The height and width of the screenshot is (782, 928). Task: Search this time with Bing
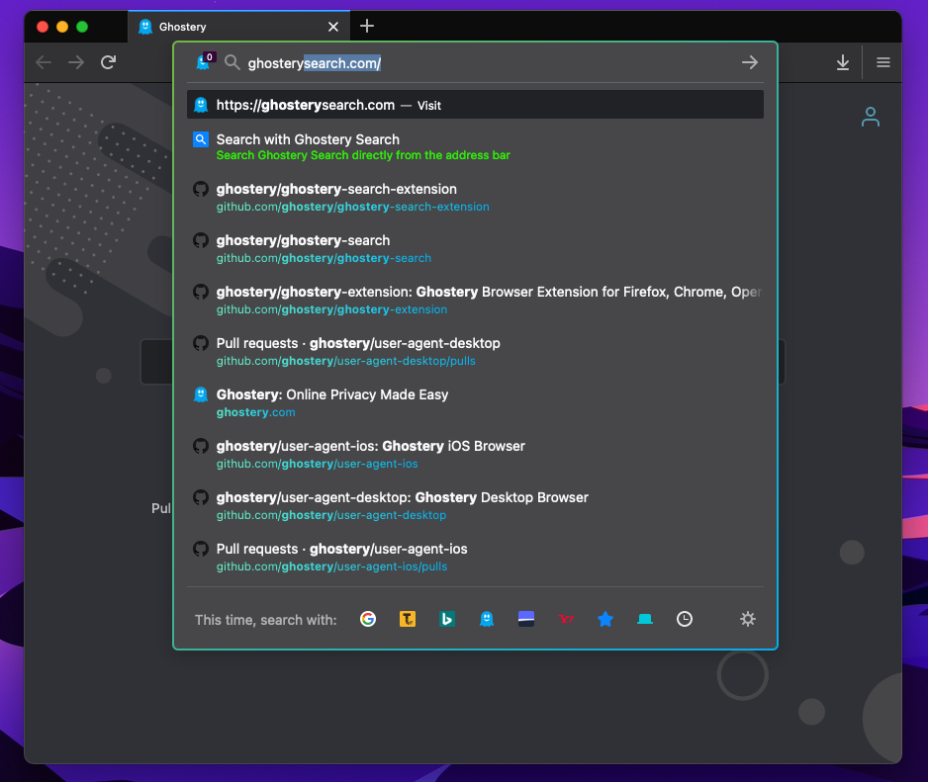447,619
